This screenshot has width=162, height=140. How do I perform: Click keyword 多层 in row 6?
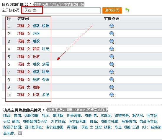45,64
